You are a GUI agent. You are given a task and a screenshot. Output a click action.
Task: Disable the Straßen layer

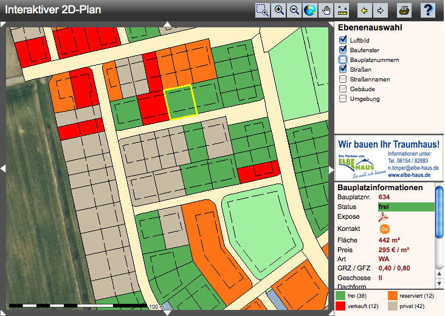tap(343, 69)
